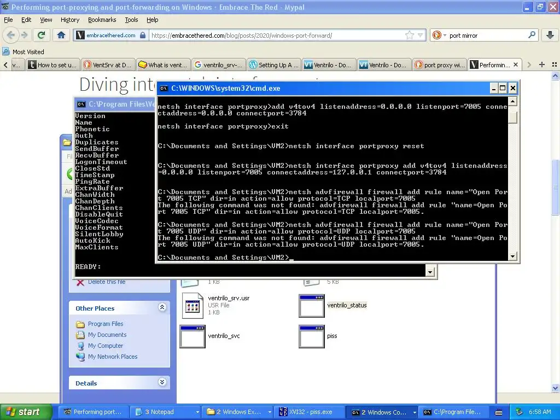Image resolution: width=560 pixels, height=420 pixels.
Task: Click the My Documents link
Action: point(107,335)
